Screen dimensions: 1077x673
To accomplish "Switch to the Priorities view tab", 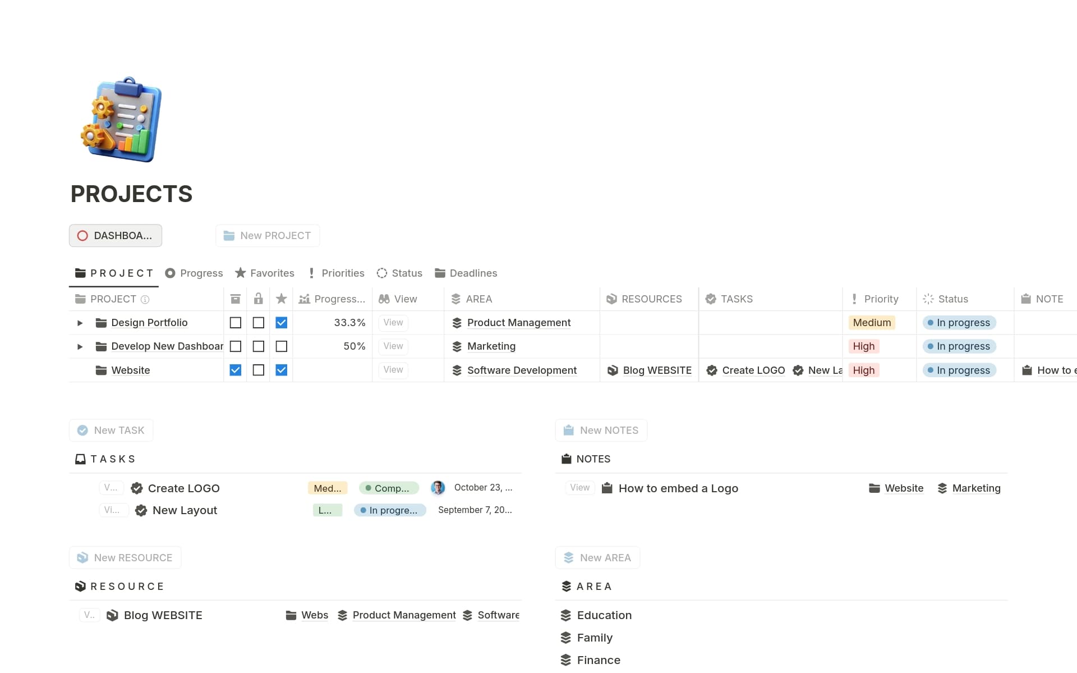I will [335, 273].
